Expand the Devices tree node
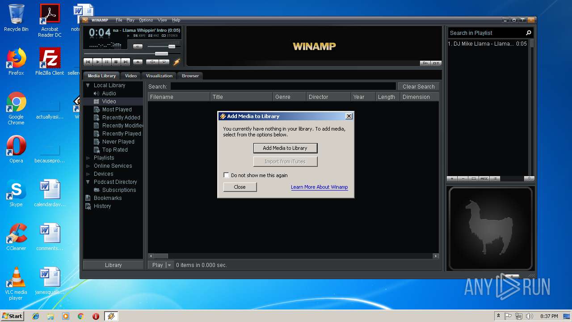 (x=88, y=174)
